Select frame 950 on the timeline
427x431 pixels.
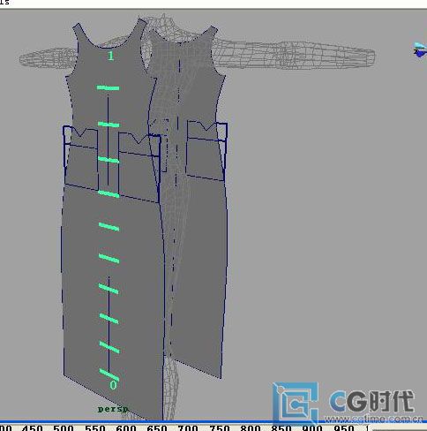click(x=344, y=427)
